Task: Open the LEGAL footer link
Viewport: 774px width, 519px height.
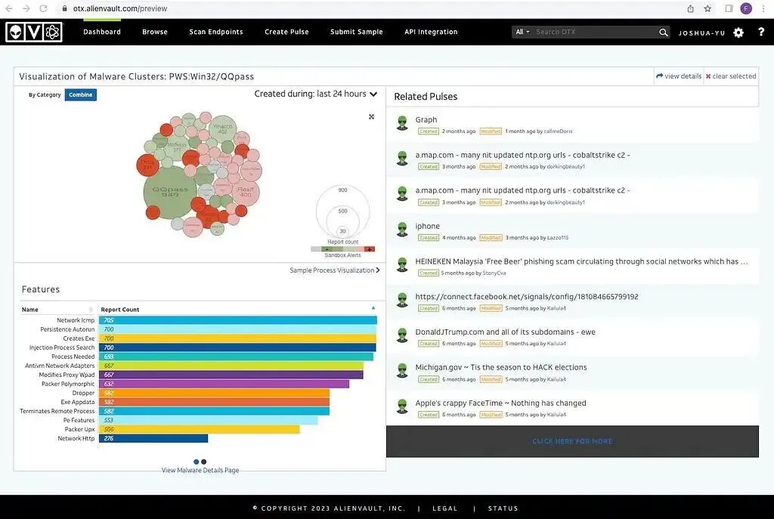Action: 444,508
